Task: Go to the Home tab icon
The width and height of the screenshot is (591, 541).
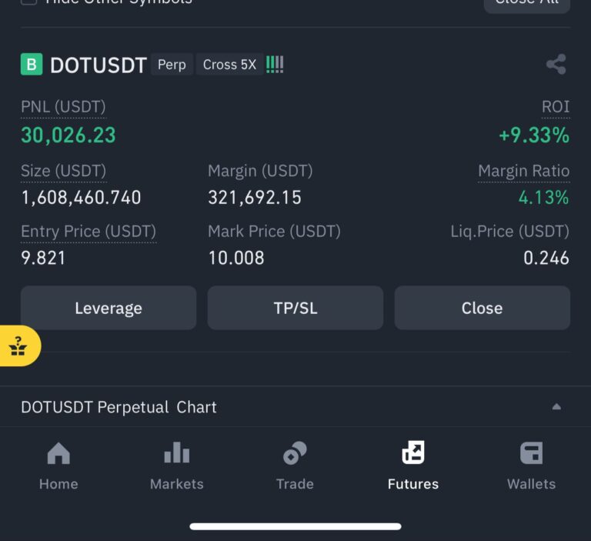Action: 58,454
